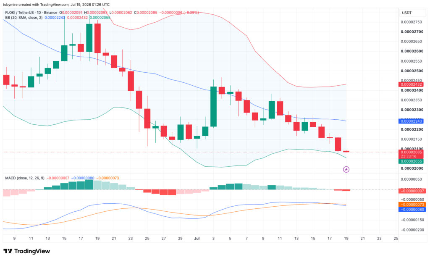Image resolution: width=430 pixels, height=260 pixels.
Task: Click the tall green candle on Jul 3
Action: (x=213, y=106)
